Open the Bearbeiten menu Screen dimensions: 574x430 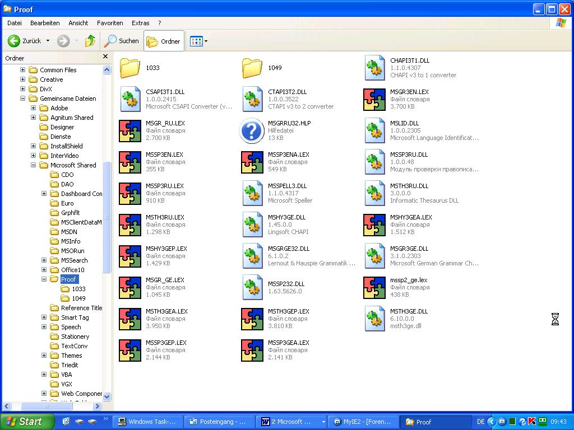[45, 23]
